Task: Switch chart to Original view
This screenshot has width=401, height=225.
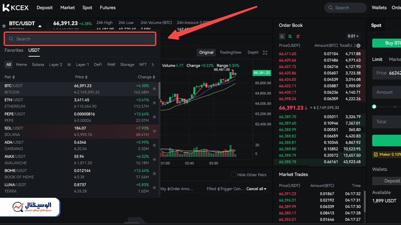Action: click(x=206, y=52)
